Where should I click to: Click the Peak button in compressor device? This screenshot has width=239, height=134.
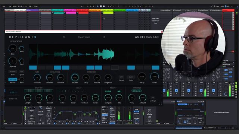(x=136, y=109)
